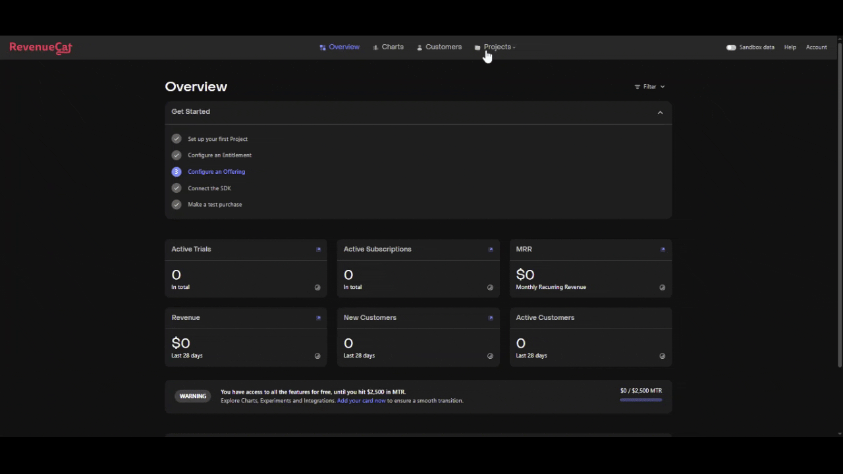The width and height of the screenshot is (843, 474).
Task: Open the Help link
Action: tap(790, 47)
